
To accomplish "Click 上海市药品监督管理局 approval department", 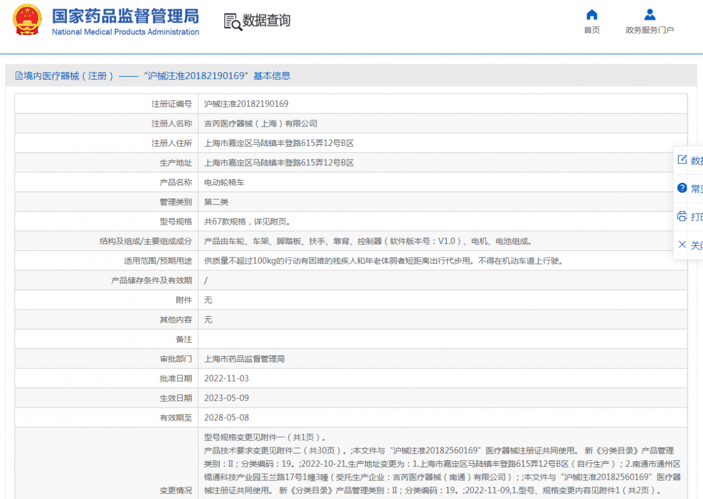I will point(244,359).
